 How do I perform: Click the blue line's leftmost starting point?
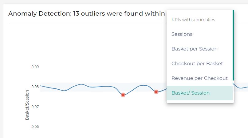point(41,86)
